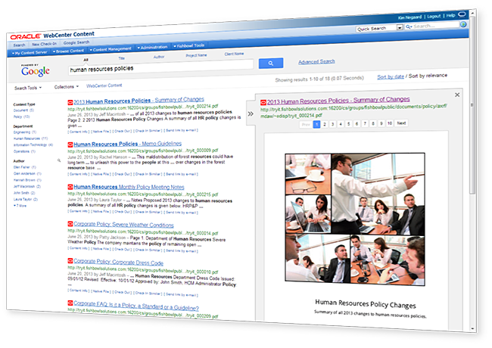Click PDF icon beside Memo Guidelines result

tap(70, 144)
